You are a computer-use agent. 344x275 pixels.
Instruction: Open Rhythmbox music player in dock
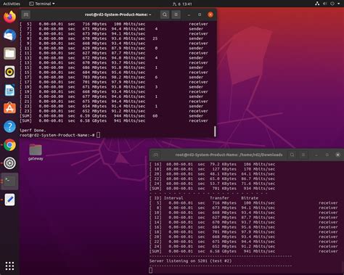(9, 72)
